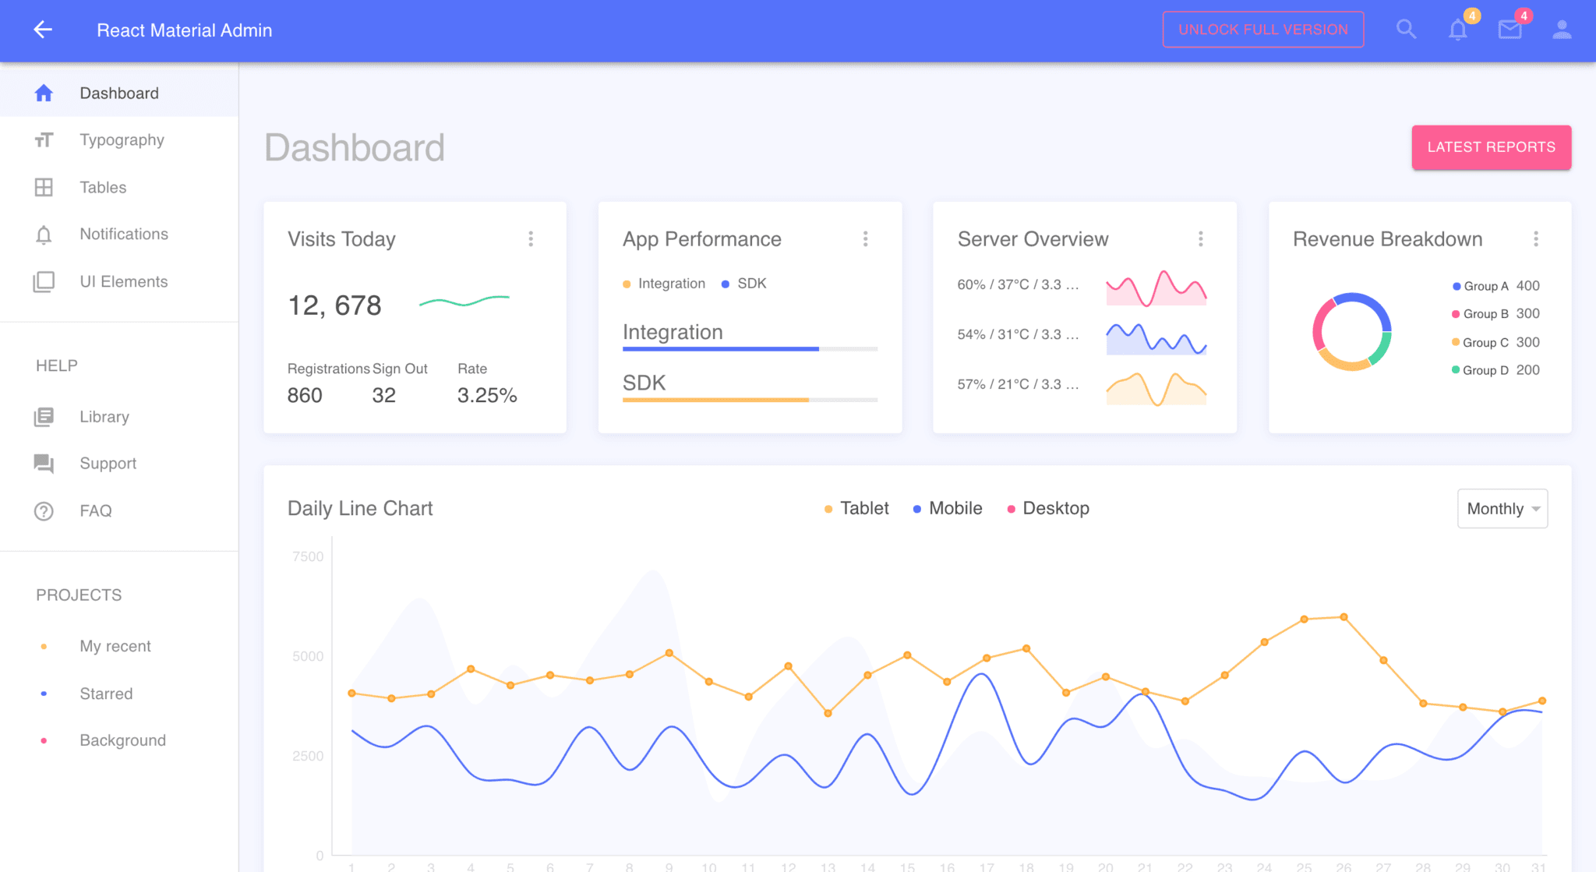1596x872 pixels.
Task: Click the Background pink dot icon
Action: pos(44,740)
